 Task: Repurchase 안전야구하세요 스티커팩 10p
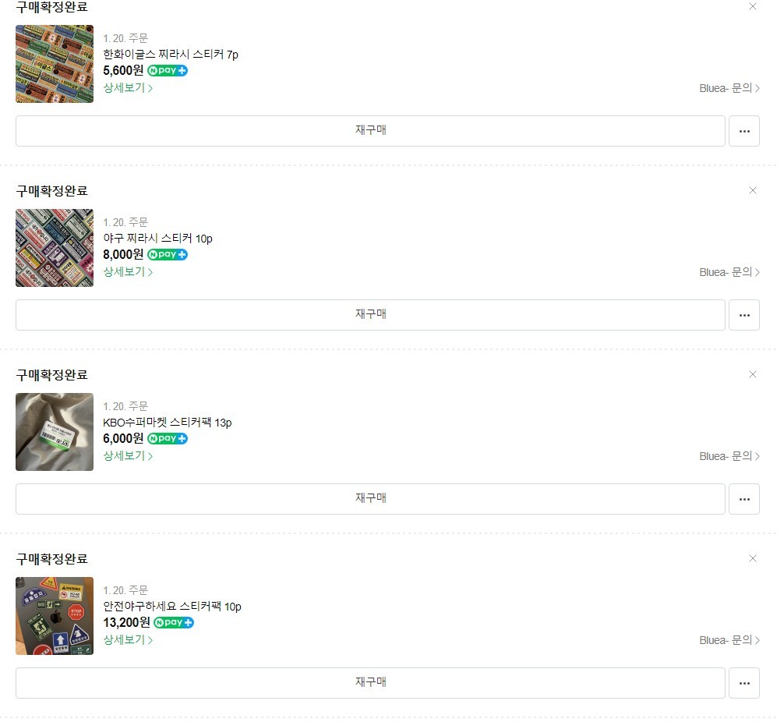(x=370, y=683)
